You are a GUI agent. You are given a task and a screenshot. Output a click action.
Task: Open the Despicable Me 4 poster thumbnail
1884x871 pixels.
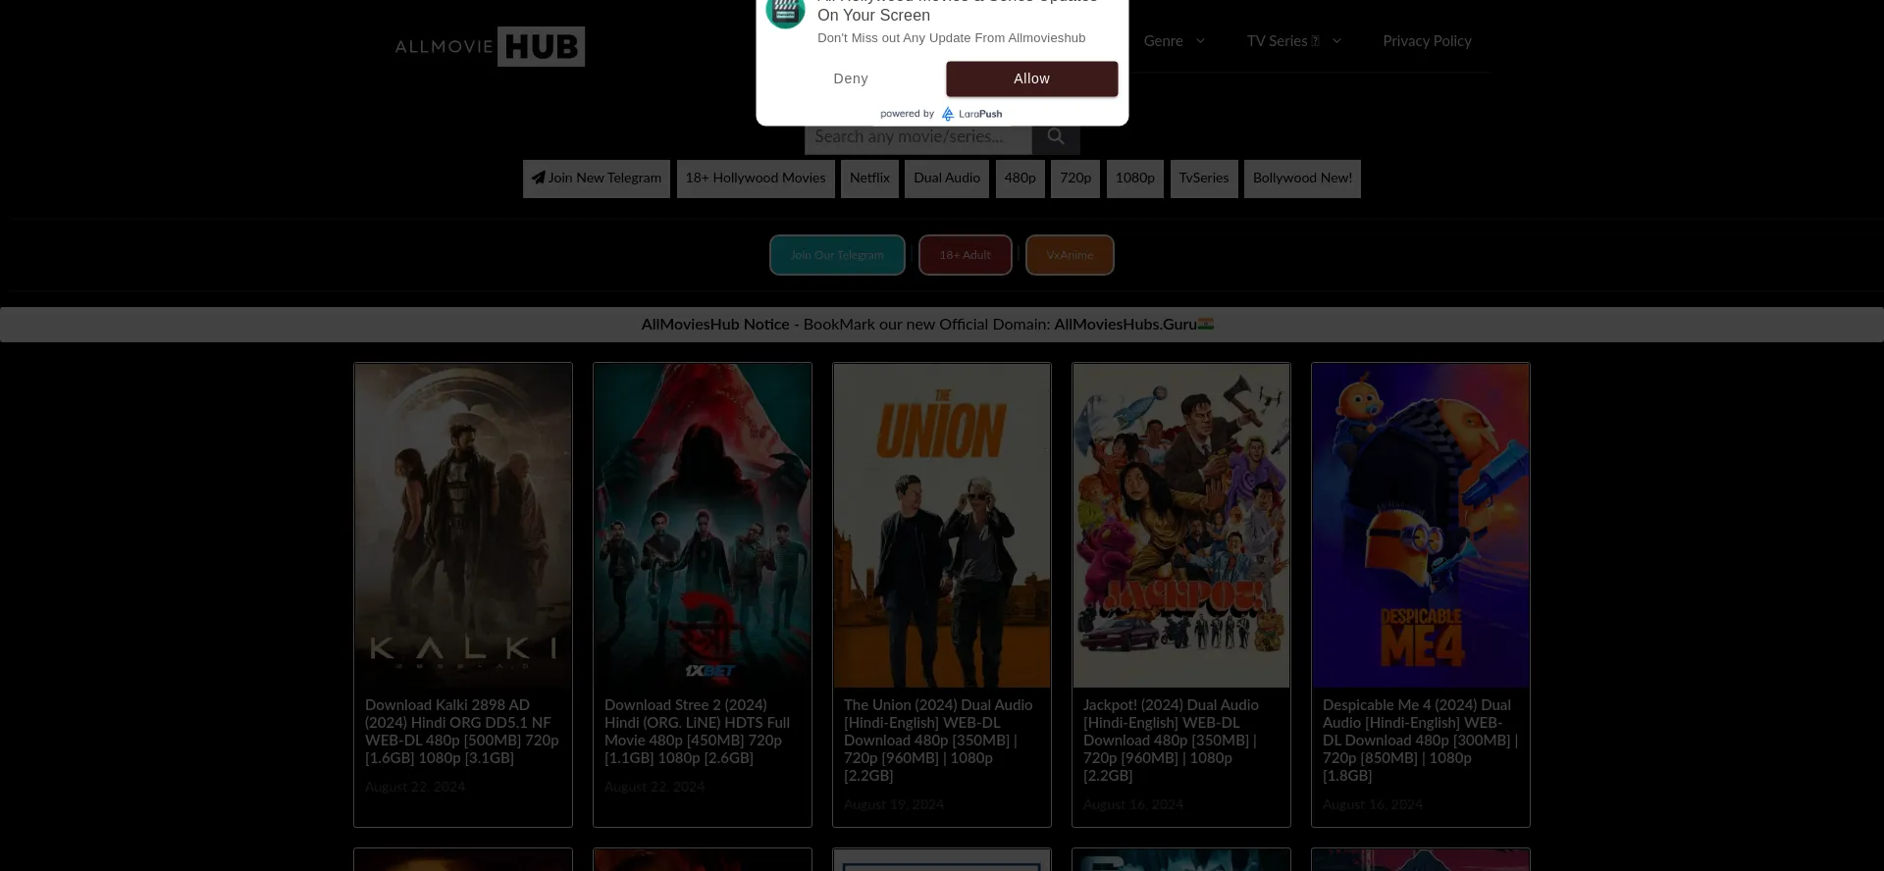coord(1421,526)
